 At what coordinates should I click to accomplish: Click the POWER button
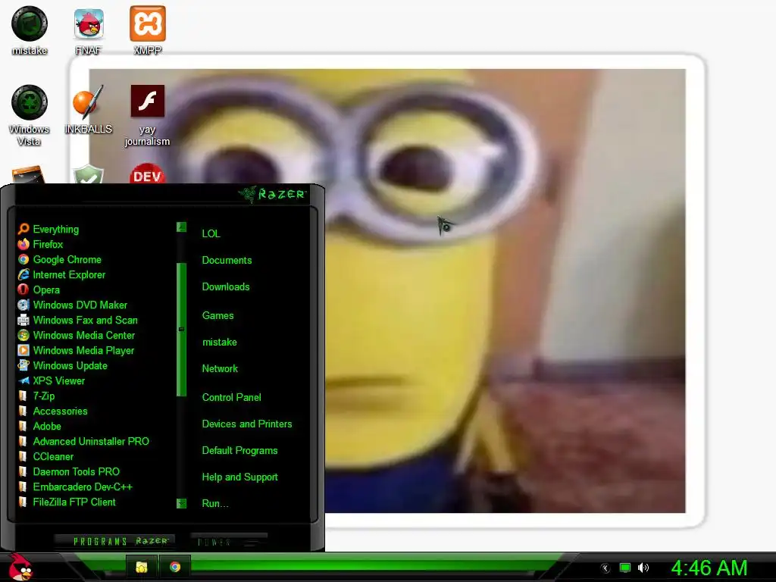coord(229,541)
